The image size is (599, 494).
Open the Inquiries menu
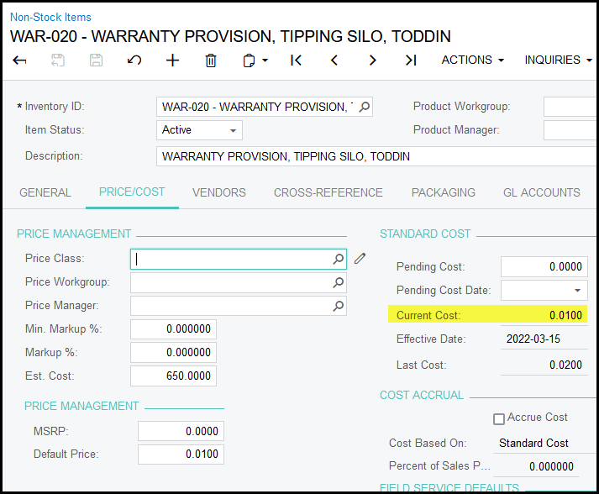pyautogui.click(x=557, y=60)
